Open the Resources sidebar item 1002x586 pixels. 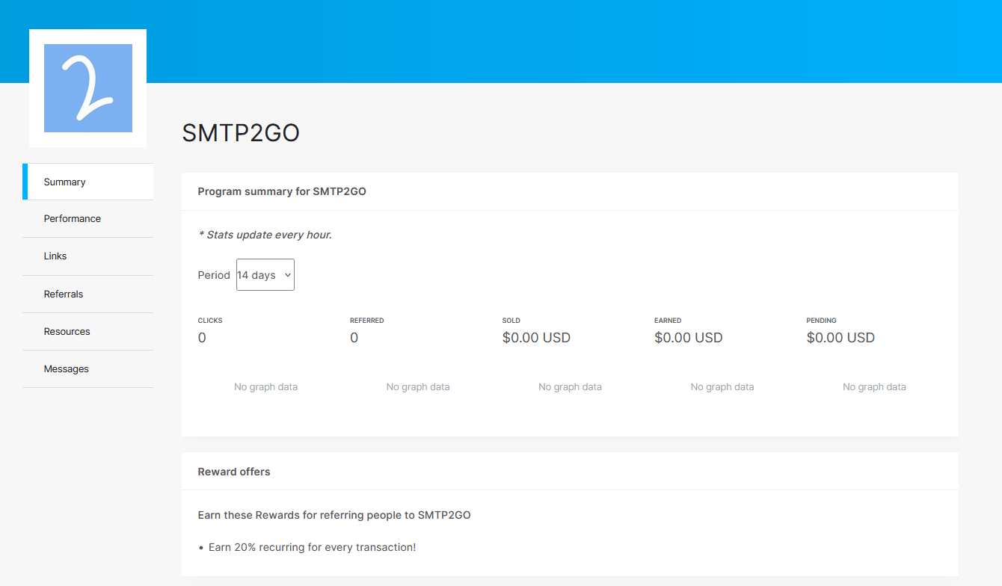pos(87,331)
